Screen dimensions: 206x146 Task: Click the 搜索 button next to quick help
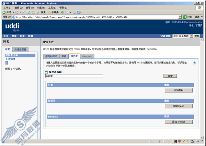coord(197,36)
